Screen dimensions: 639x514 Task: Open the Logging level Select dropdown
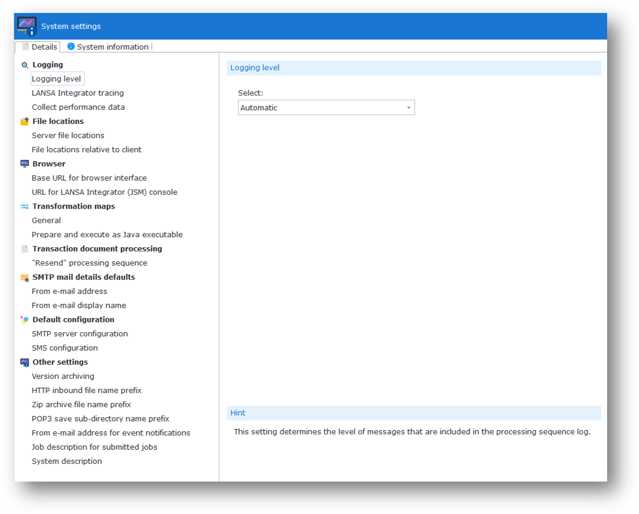pos(327,107)
